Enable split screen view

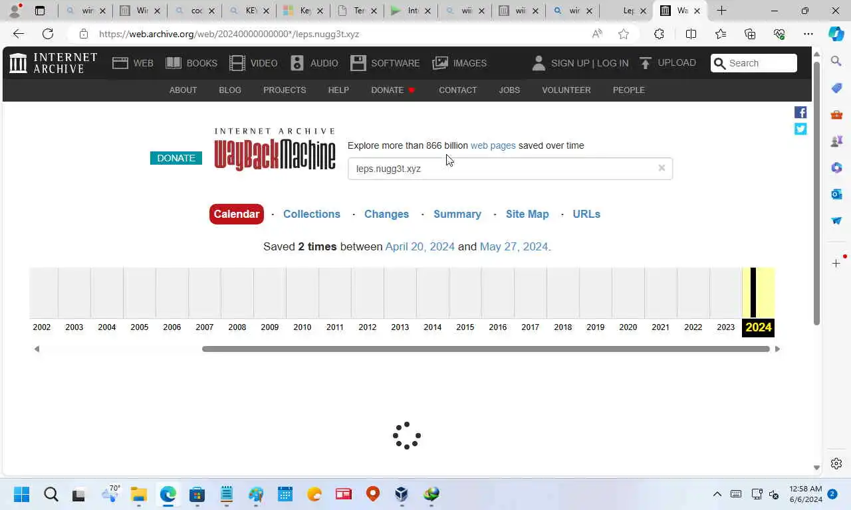(691, 34)
